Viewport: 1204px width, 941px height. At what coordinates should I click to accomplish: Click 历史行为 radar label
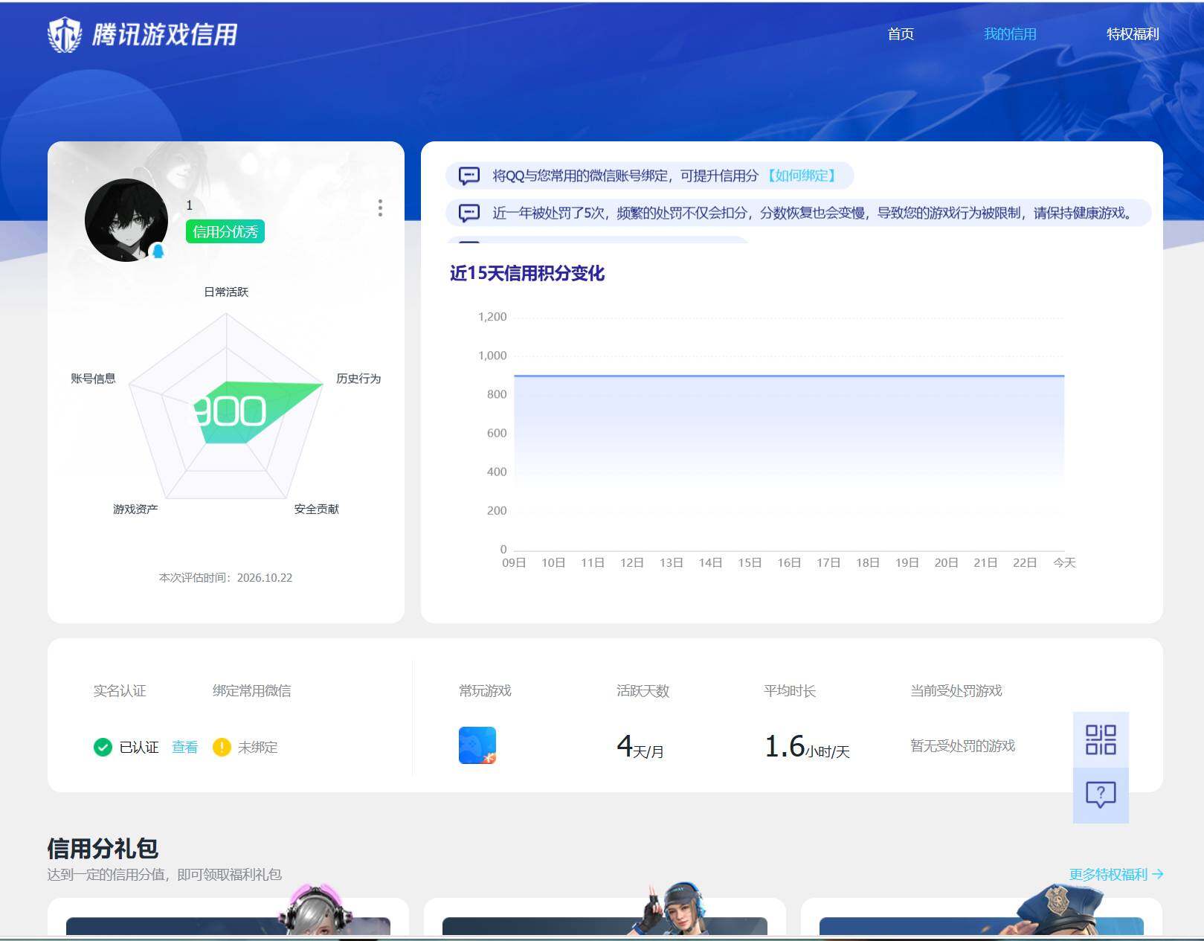click(358, 379)
